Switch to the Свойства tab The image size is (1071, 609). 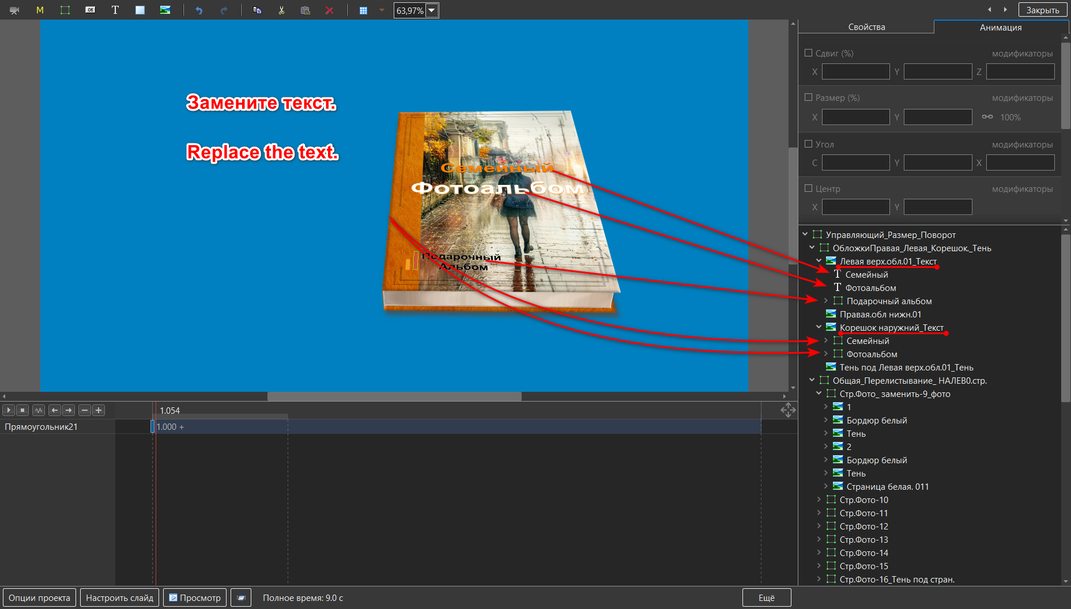866,27
